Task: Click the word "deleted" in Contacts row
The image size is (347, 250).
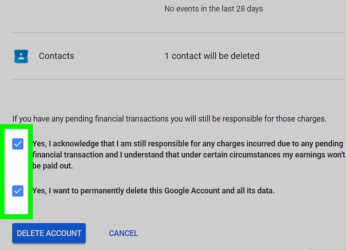Action: [x=245, y=56]
